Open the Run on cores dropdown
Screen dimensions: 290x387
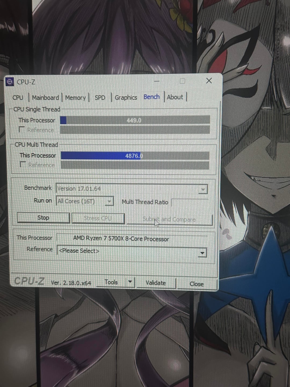pos(109,201)
